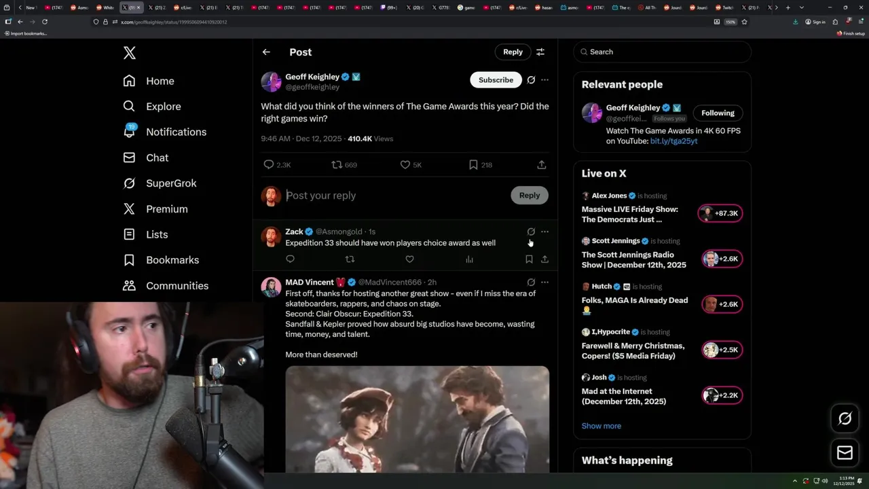Open Chat in the sidebar
The height and width of the screenshot is (489, 869).
tap(145, 158)
